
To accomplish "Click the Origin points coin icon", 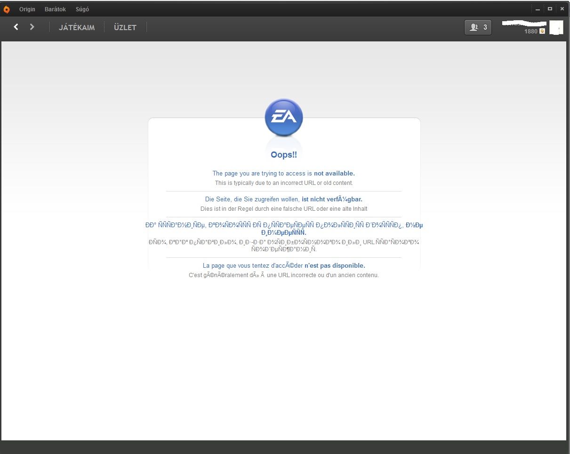I will pos(542,31).
